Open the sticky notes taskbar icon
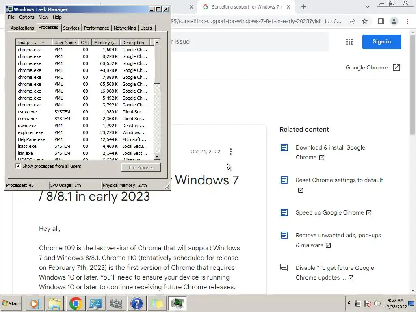416x312 pixels. 157,303
